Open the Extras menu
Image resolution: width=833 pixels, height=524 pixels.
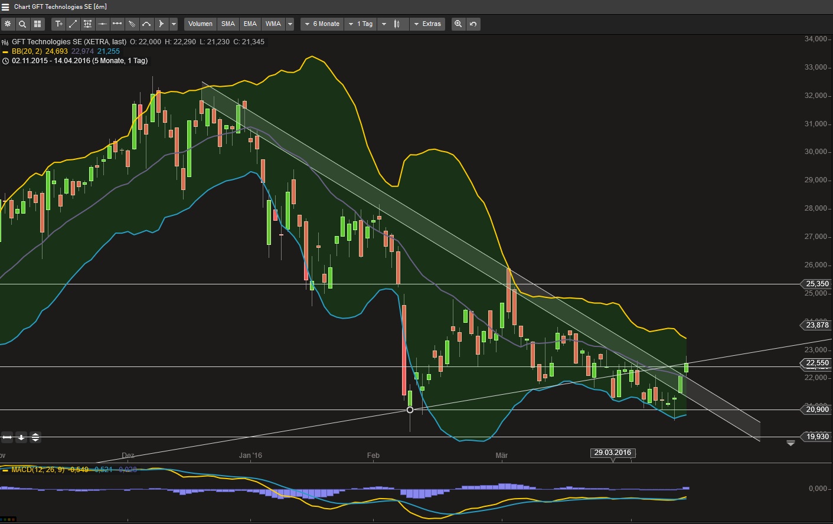[x=427, y=24]
